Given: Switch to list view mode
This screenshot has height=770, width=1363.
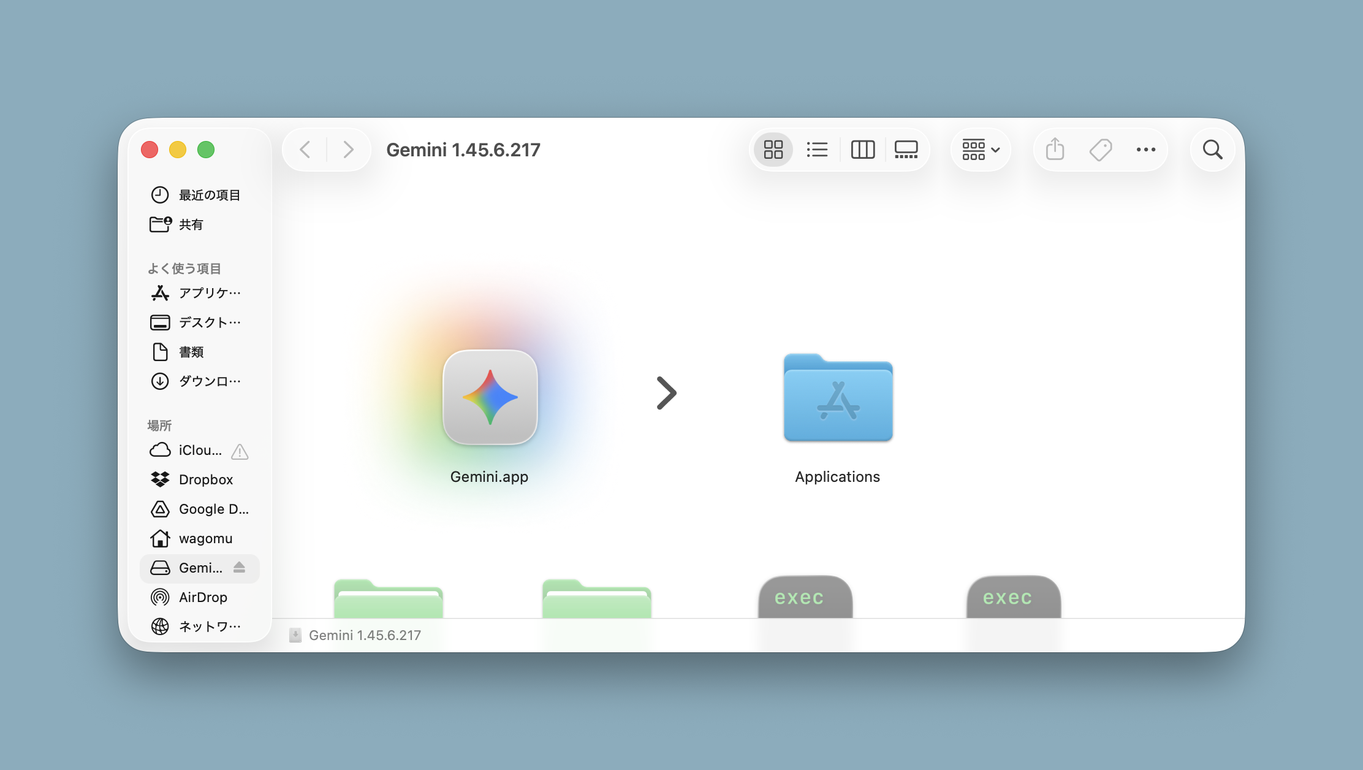Looking at the screenshot, I should 817,150.
